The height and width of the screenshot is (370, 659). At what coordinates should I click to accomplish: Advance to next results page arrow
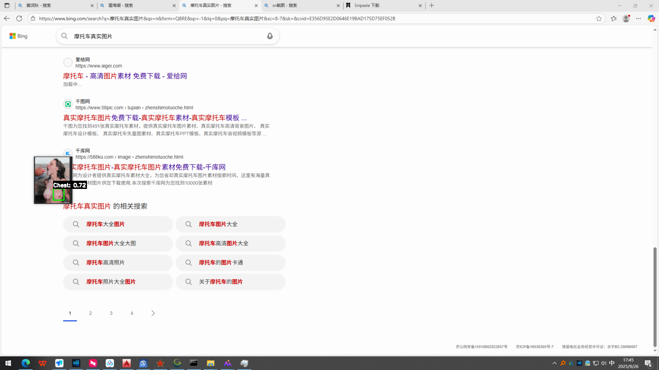pyautogui.click(x=153, y=313)
